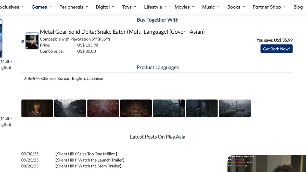Expand the Movies dropdown chevron
This screenshot has width=306, height=172.
point(193,7)
